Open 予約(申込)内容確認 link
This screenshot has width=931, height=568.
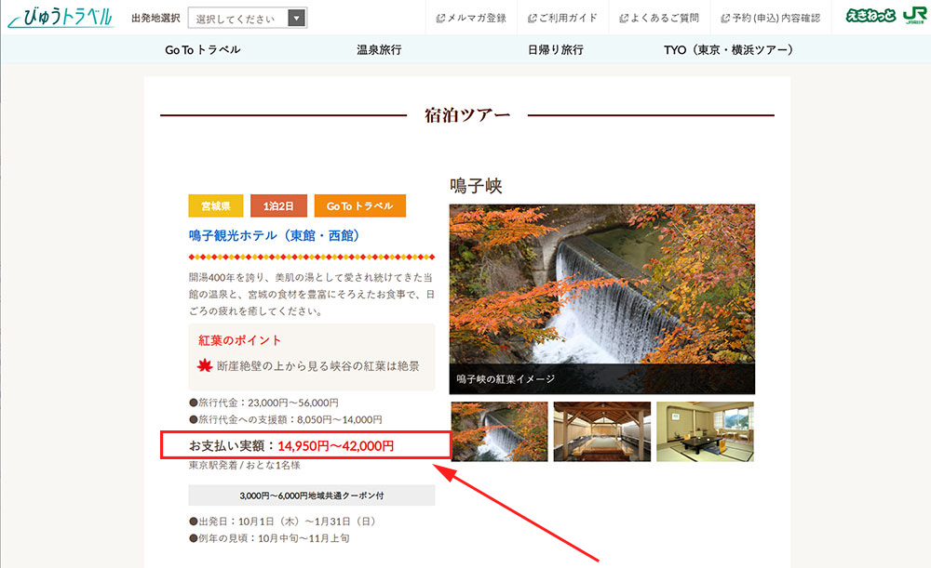point(770,19)
